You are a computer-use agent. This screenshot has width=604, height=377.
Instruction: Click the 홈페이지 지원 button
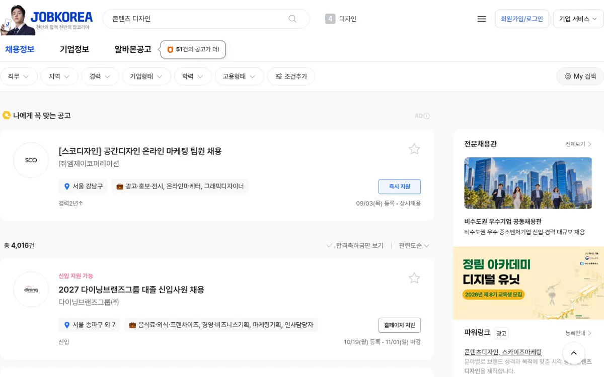pyautogui.click(x=400, y=325)
